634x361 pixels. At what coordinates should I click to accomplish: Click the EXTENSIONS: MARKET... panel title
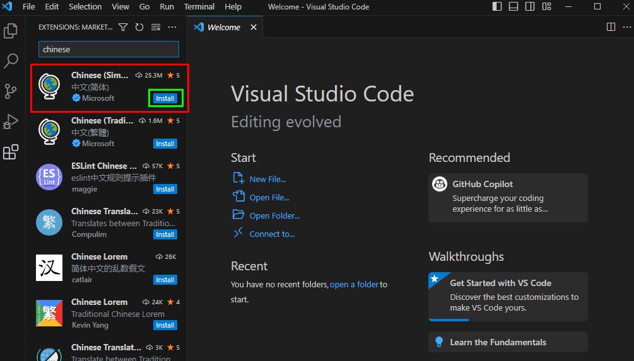click(x=76, y=27)
